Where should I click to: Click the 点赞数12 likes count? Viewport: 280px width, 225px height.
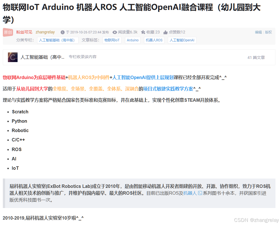click(177, 32)
